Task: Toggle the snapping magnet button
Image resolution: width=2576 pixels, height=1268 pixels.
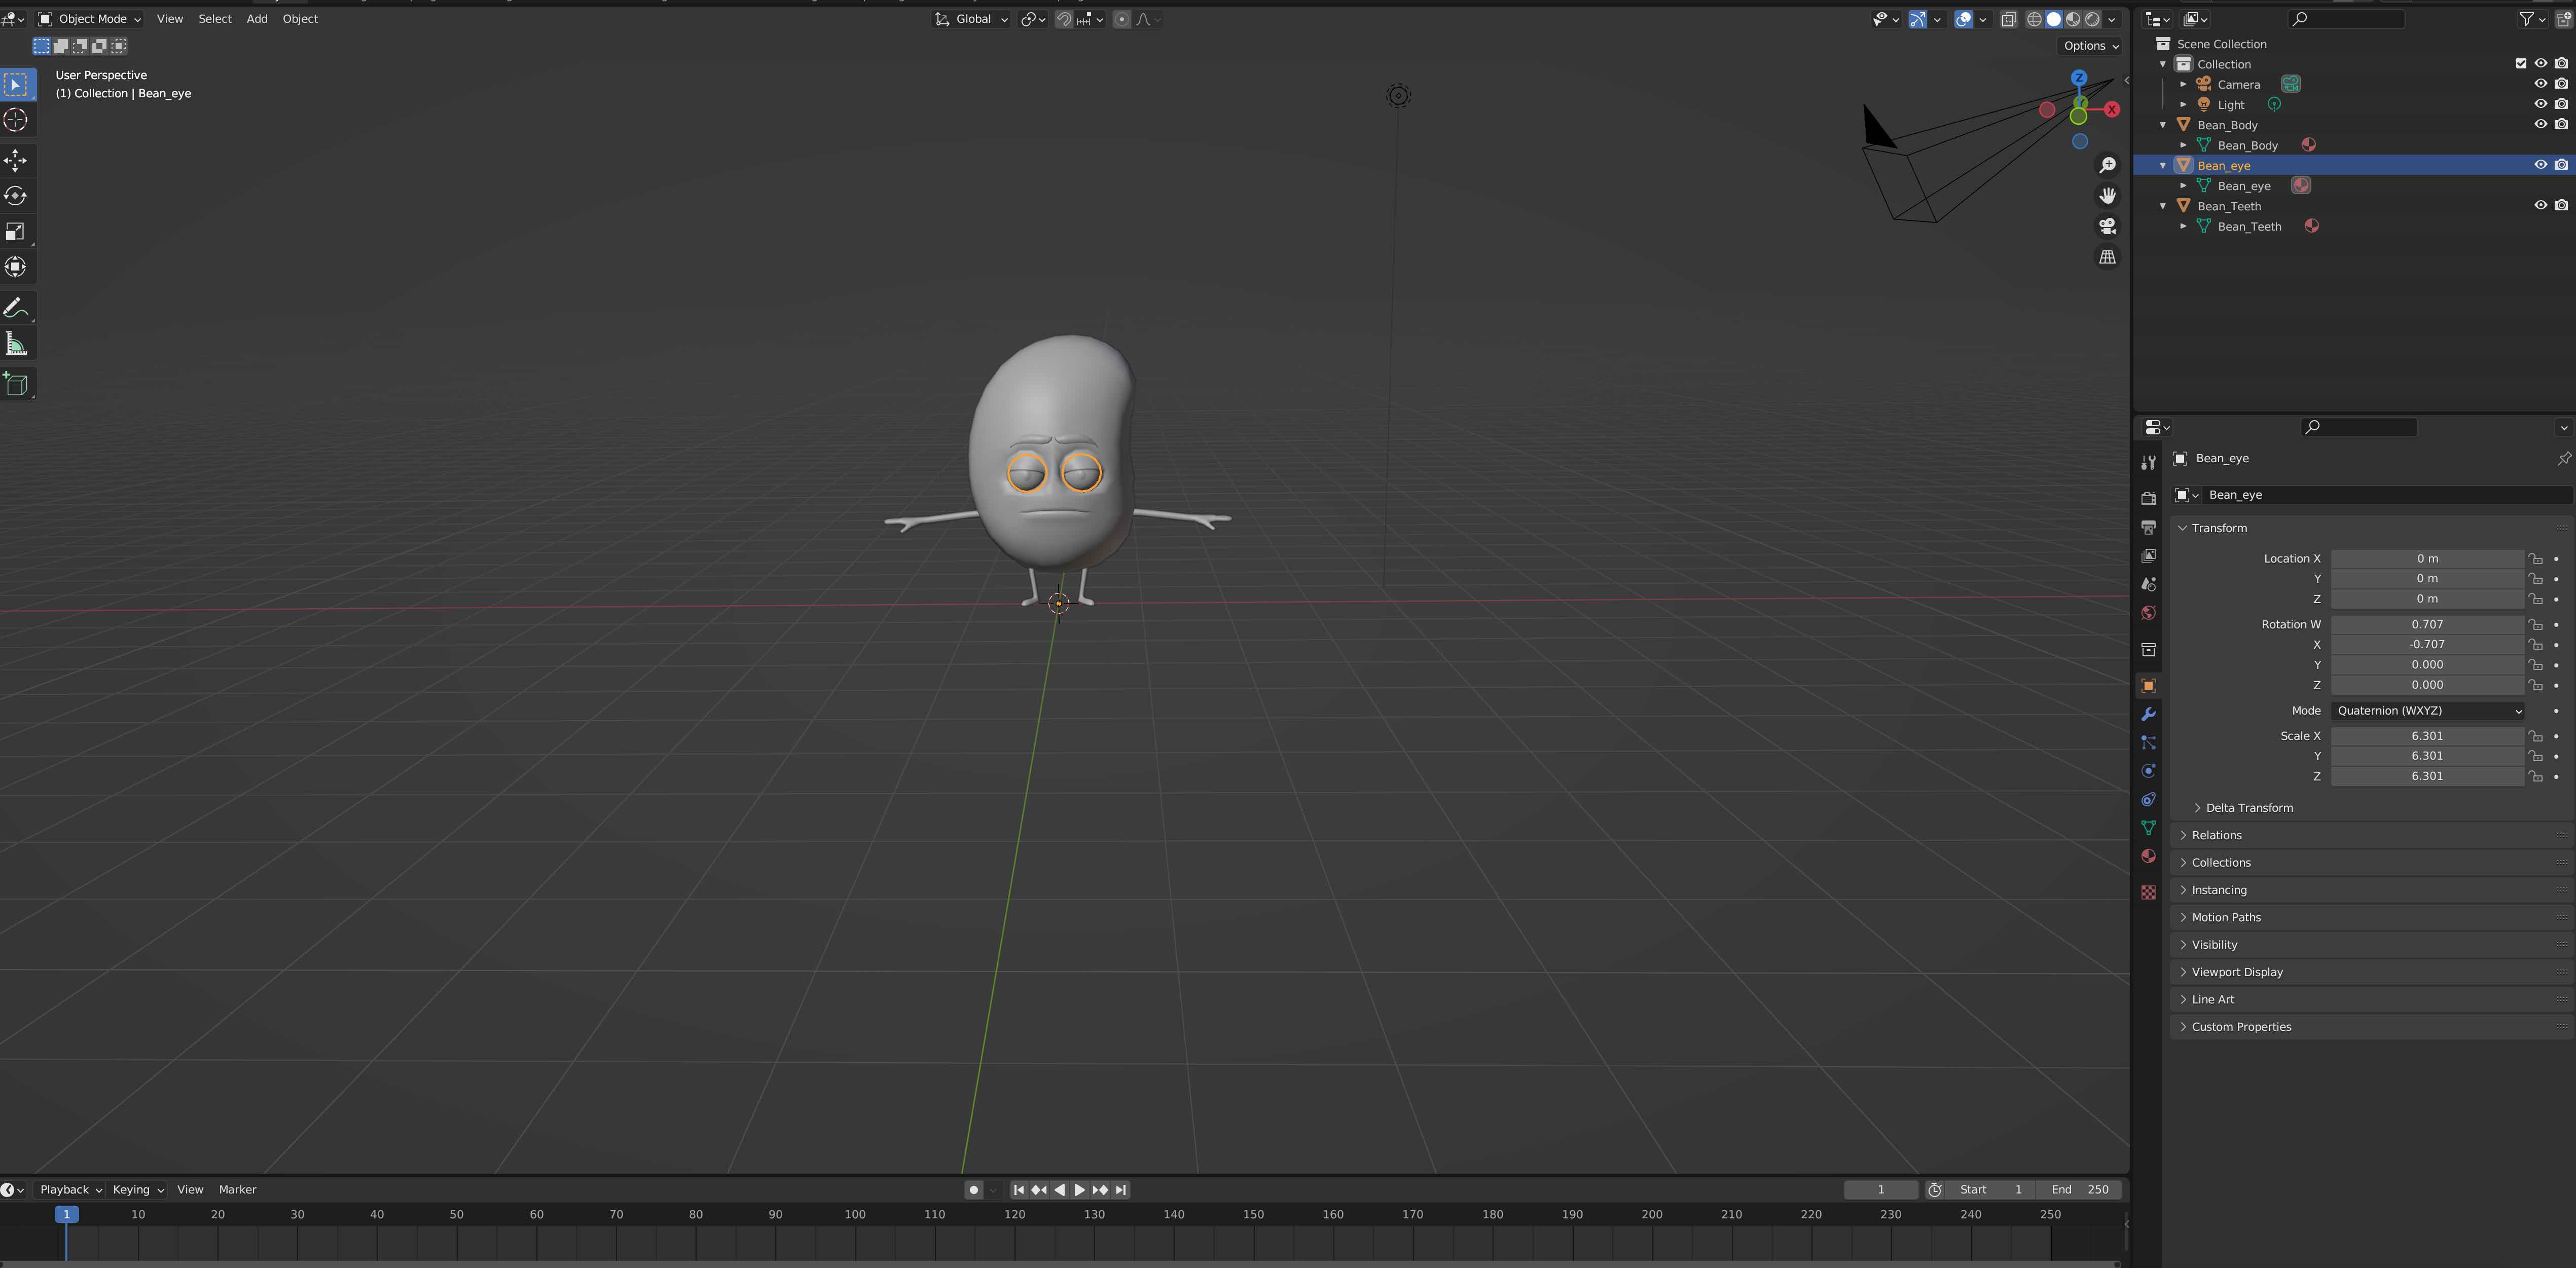Action: click(x=1064, y=19)
